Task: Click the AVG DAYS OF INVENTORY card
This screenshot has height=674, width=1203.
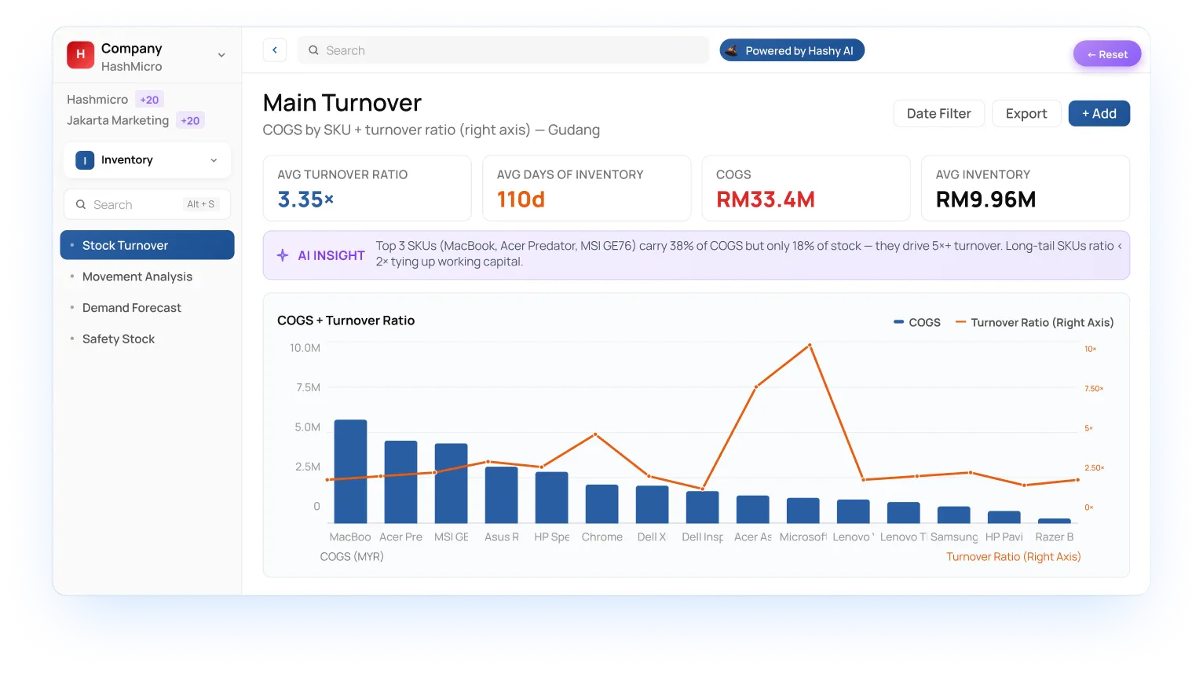Action: 587,188
